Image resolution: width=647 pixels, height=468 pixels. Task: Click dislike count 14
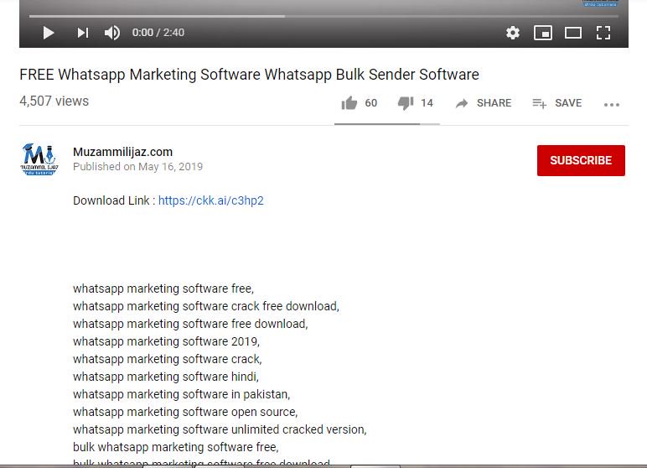[x=427, y=103]
